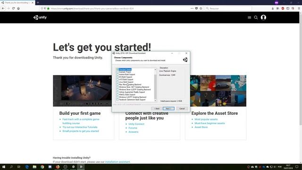Viewport: 302px width, 170px height.
Task: Click the Unity logo in the site header
Action: click(40, 17)
